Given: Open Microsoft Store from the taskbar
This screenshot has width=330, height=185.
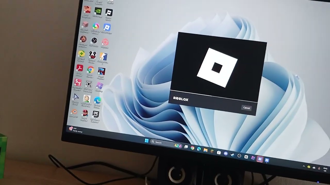Looking at the screenshot, I should point(219,152).
